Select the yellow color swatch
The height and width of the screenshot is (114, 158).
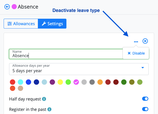[60, 82]
